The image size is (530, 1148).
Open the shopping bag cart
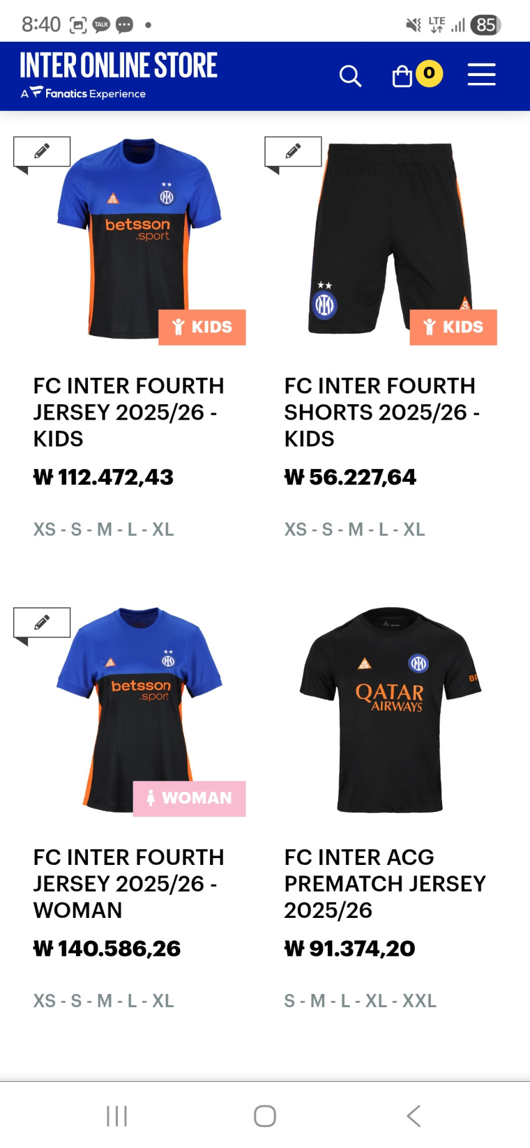[x=402, y=76]
